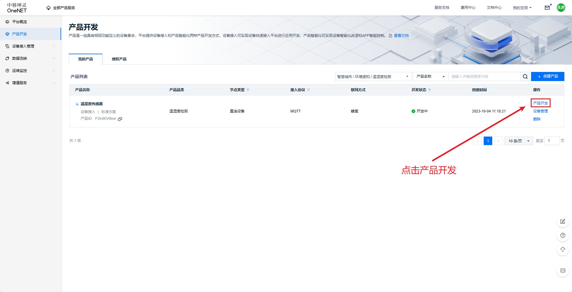This screenshot has height=292, width=572.
Task: Switch to the 我的产品 tab
Action: point(86,59)
